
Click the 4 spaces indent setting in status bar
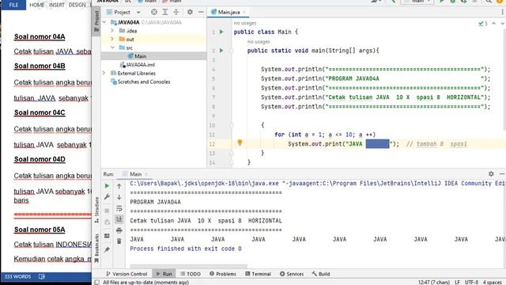pos(493,282)
